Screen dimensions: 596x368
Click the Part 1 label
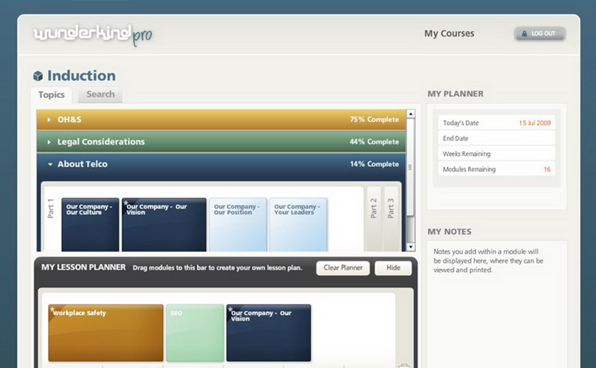[x=51, y=209]
